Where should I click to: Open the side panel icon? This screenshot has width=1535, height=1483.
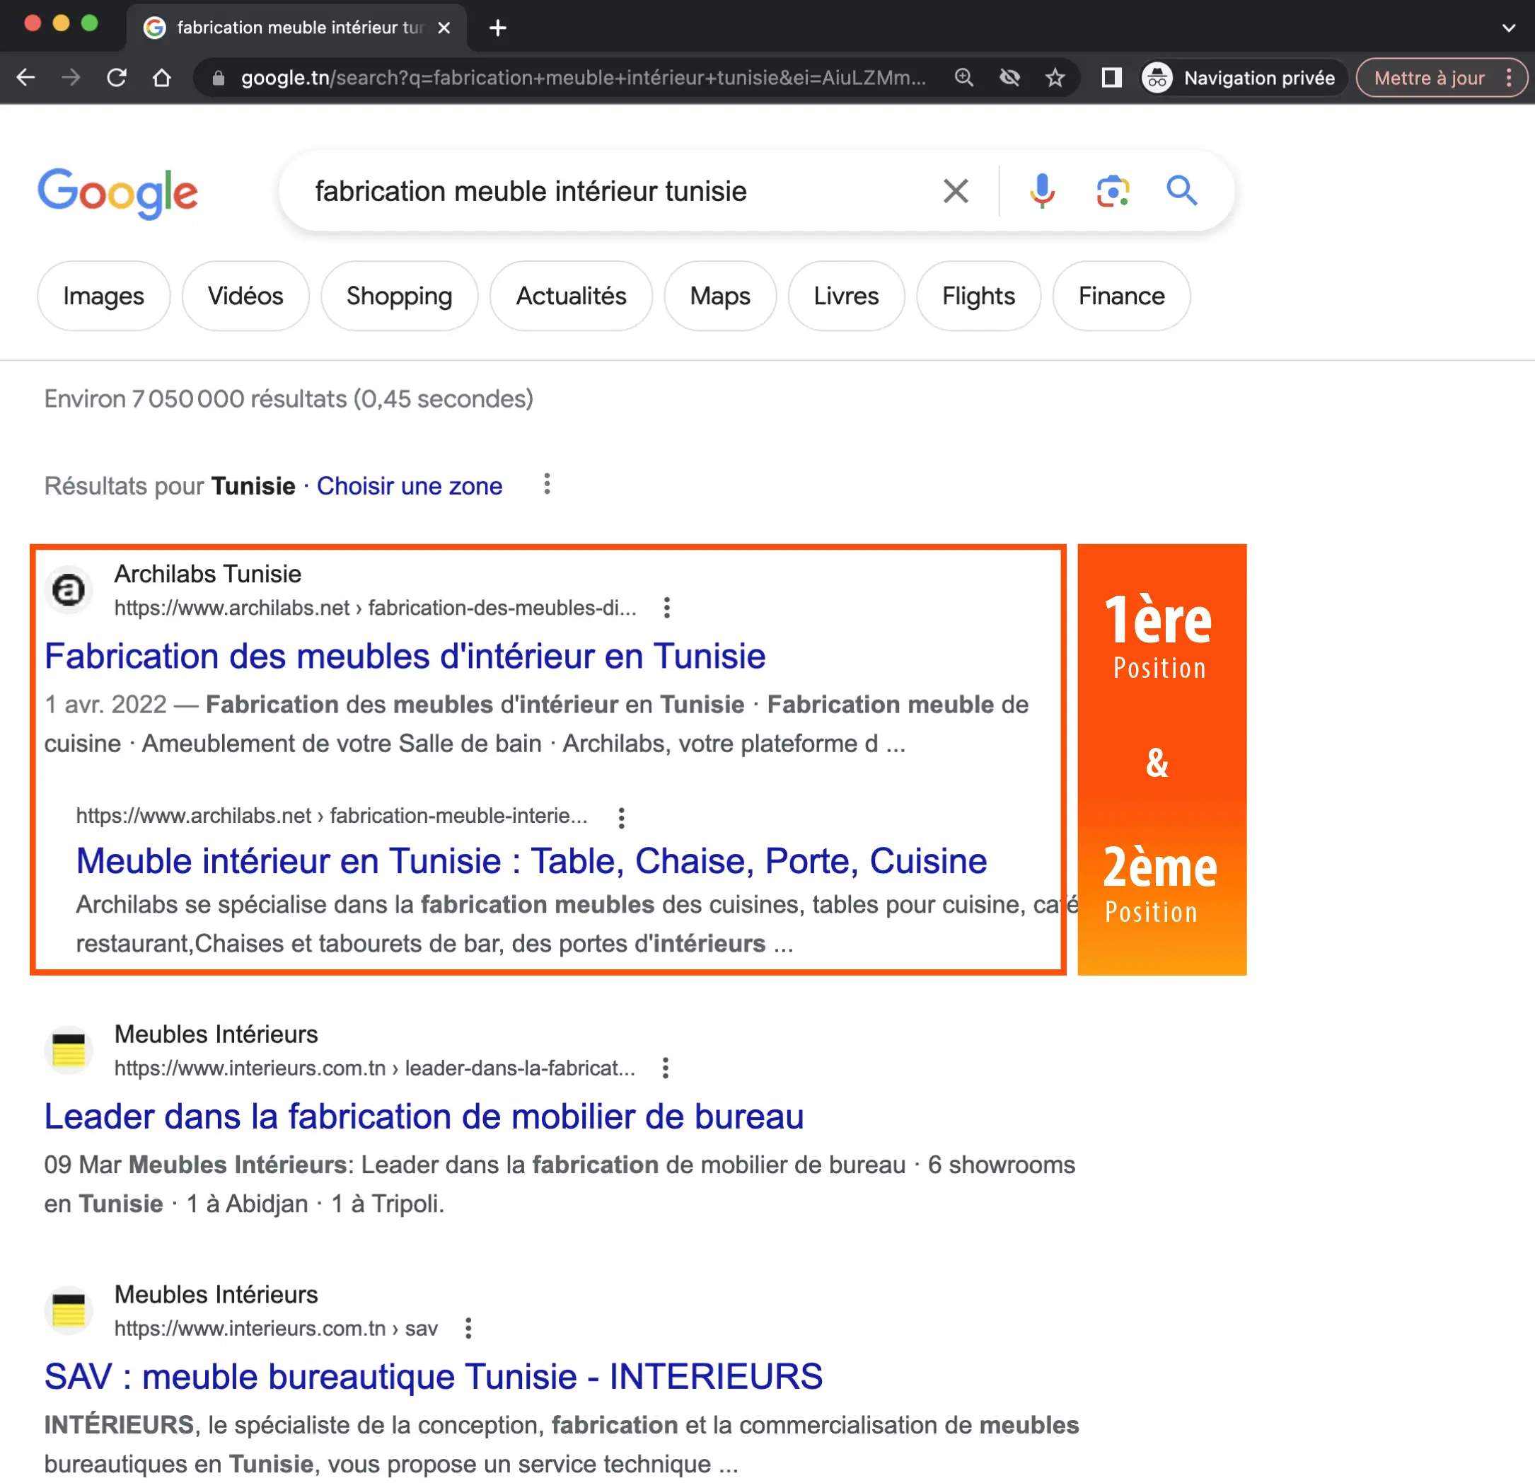pos(1111,78)
